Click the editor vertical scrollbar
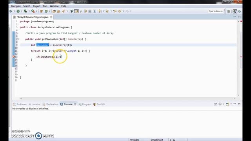The width and height of the screenshot is (251, 141). (x=238, y=58)
